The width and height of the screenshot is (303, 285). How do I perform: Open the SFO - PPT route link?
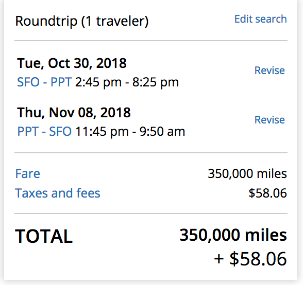pyautogui.click(x=44, y=82)
